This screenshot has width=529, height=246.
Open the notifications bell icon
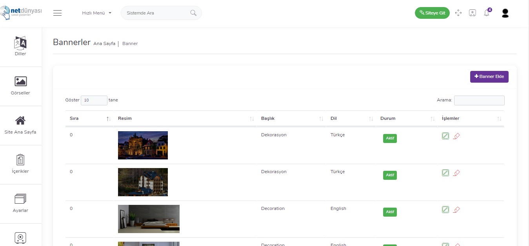pyautogui.click(x=487, y=13)
